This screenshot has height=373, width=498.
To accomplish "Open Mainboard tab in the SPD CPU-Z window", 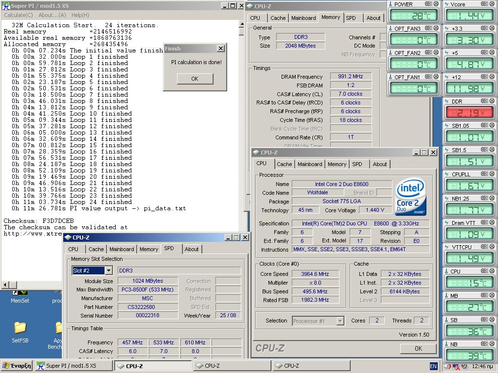I will coord(122,249).
